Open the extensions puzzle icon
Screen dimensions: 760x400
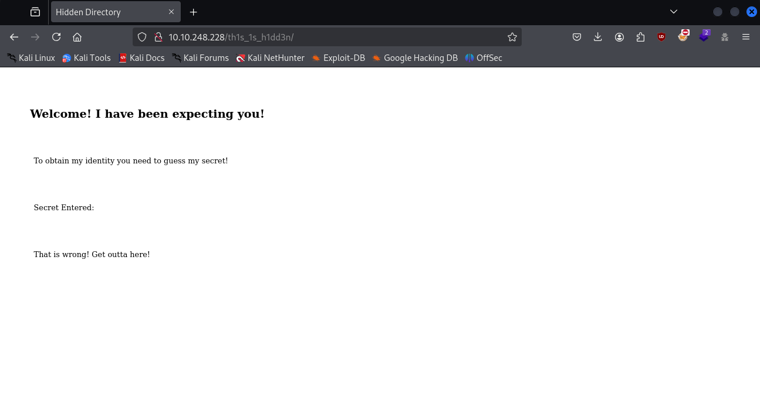click(640, 37)
